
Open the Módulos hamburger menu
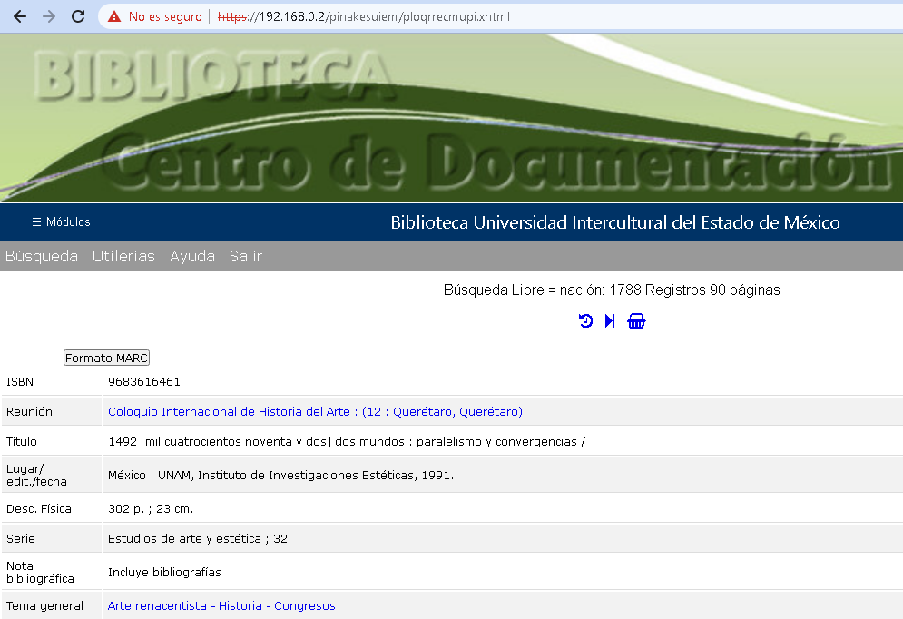61,222
